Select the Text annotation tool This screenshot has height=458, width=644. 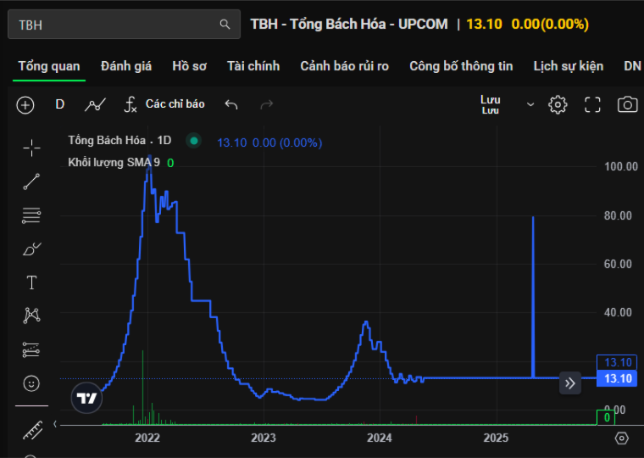pyautogui.click(x=31, y=282)
